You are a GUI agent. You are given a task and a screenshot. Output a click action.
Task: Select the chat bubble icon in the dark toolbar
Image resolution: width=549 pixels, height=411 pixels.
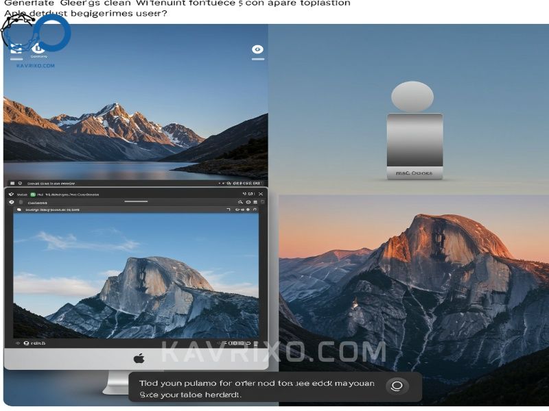tap(19, 210)
